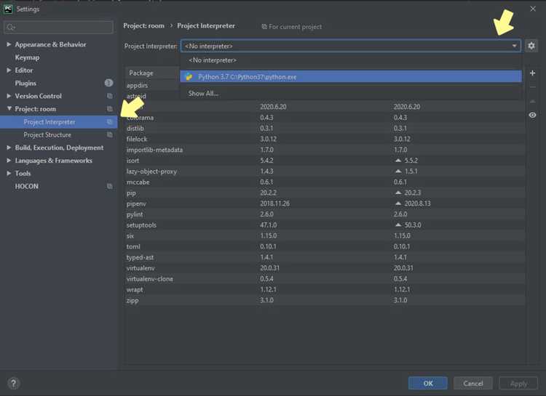The width and height of the screenshot is (546, 396).
Task: Select Project Structure in the sidebar
Action: [x=58, y=134]
